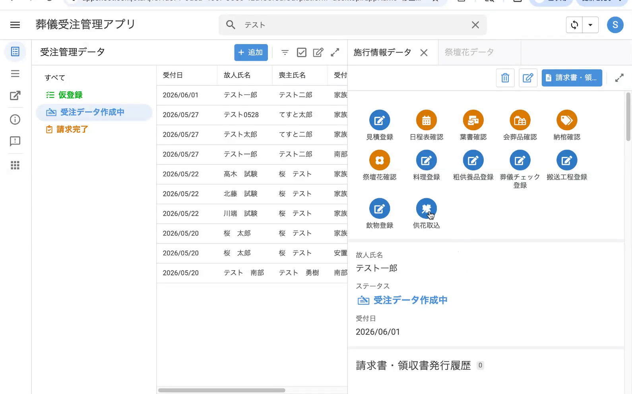
Task: Click the 搬送工程登録 icon
Action: [x=567, y=160]
